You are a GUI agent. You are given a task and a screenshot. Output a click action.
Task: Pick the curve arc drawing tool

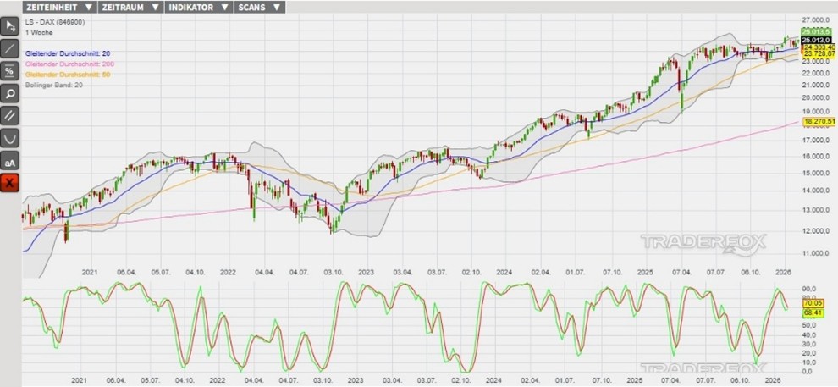tap(10, 137)
